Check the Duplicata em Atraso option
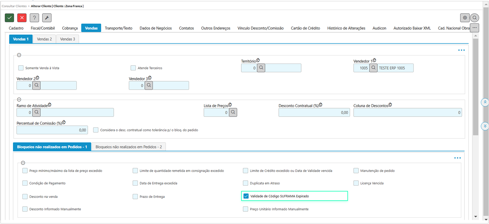This screenshot has width=489, height=224. click(x=246, y=183)
